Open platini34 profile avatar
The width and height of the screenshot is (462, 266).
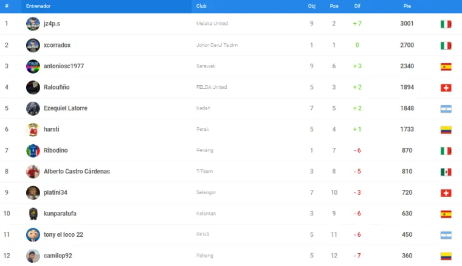(33, 192)
